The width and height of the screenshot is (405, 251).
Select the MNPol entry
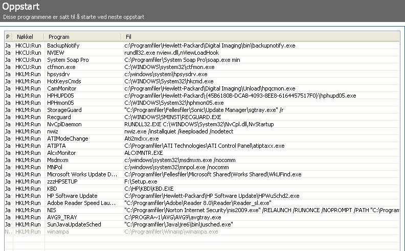pyautogui.click(x=55, y=167)
